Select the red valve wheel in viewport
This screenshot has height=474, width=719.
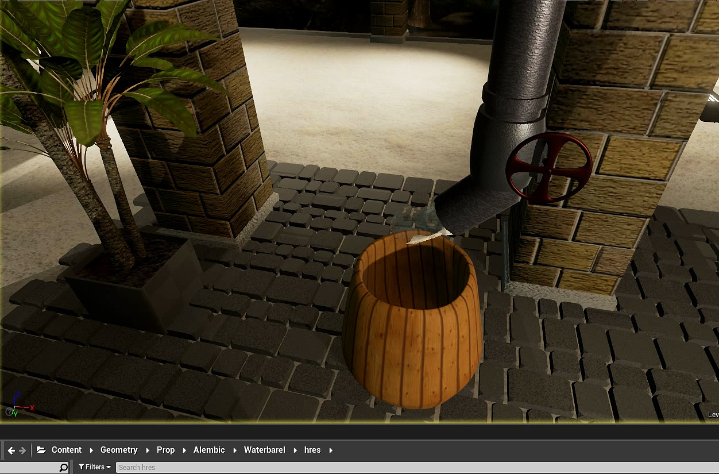click(x=549, y=168)
